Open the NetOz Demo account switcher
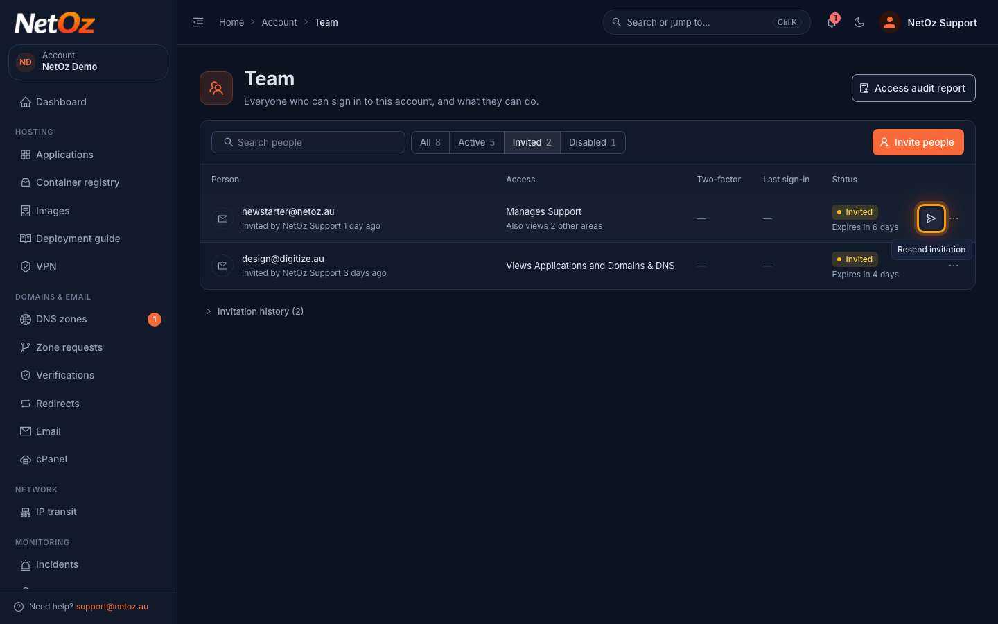Viewport: 998px width, 624px height. point(88,62)
